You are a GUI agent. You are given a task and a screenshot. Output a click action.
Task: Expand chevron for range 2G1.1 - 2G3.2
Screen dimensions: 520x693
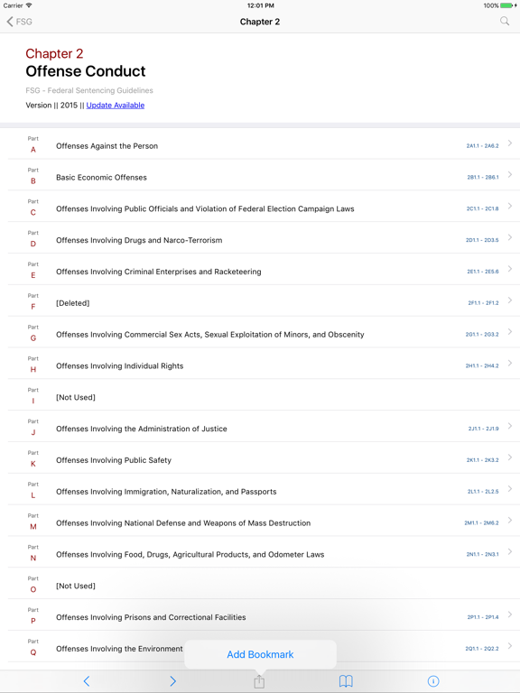[x=510, y=331]
